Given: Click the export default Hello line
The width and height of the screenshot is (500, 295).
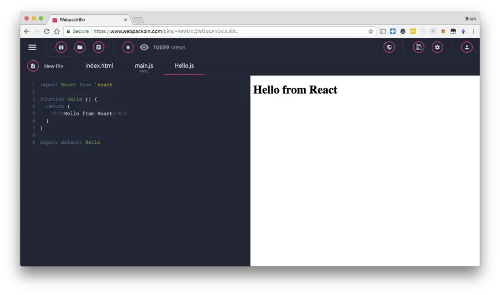Looking at the screenshot, I should click(70, 142).
